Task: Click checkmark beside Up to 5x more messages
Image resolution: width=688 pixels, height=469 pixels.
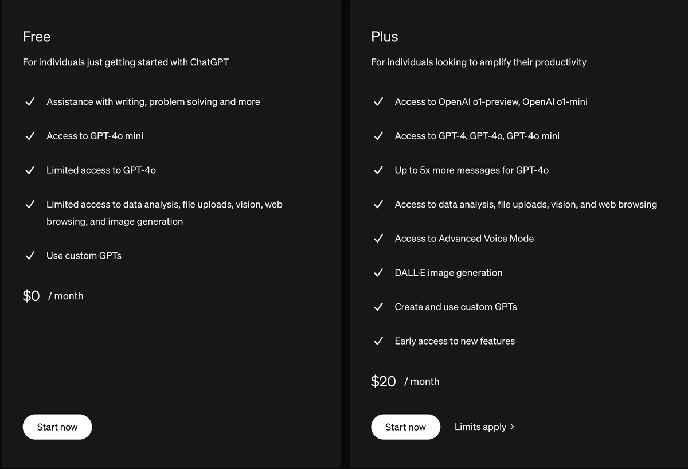Action: click(x=378, y=170)
